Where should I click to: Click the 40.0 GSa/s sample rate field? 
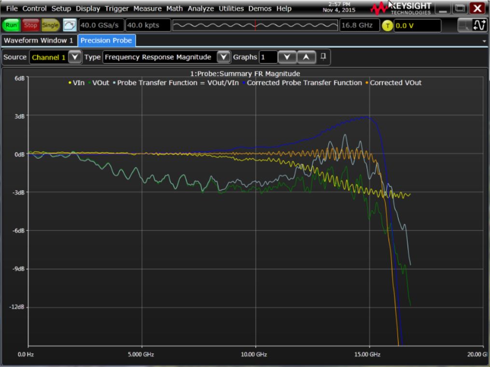(101, 26)
